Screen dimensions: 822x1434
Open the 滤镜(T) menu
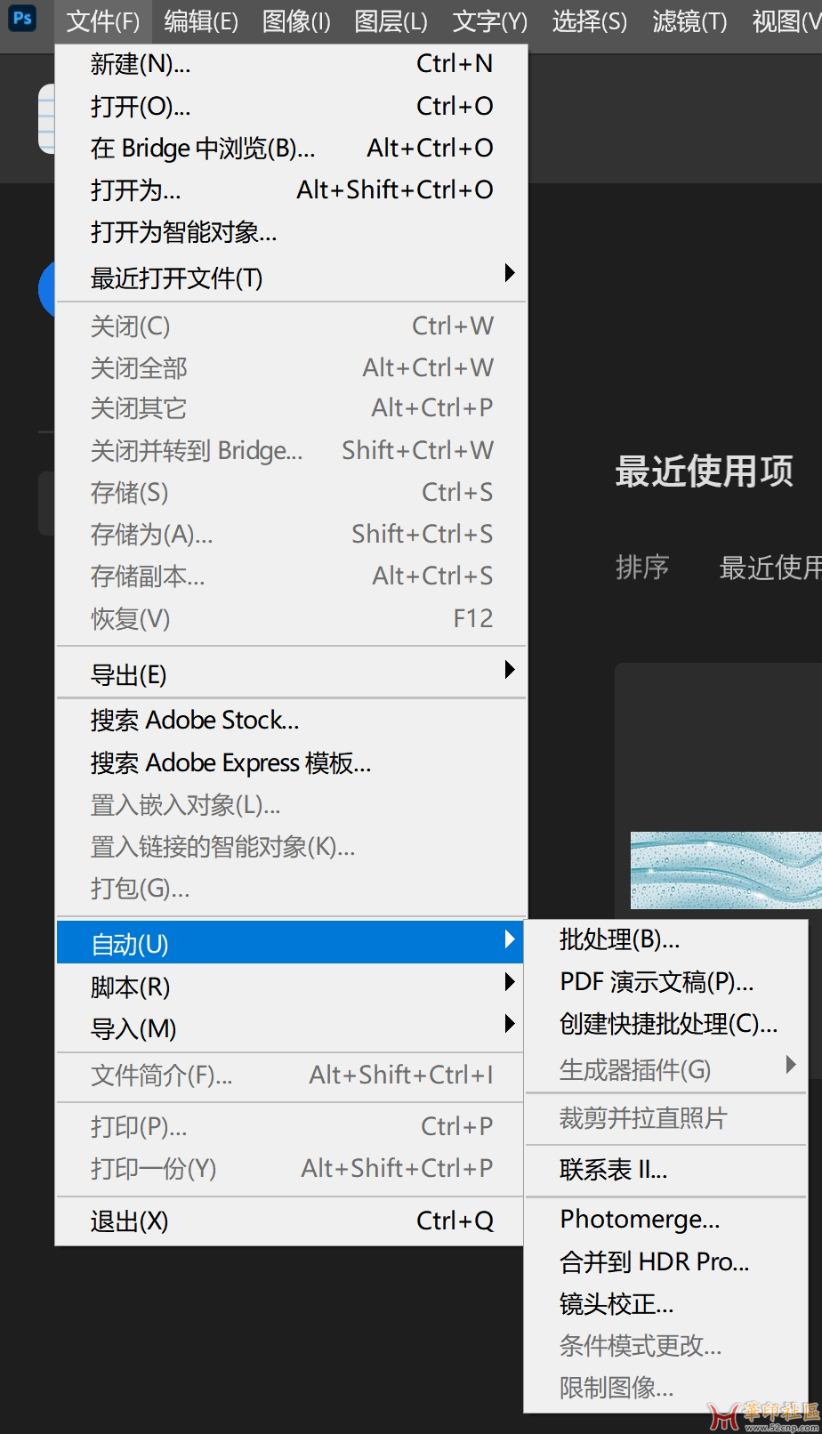[689, 21]
